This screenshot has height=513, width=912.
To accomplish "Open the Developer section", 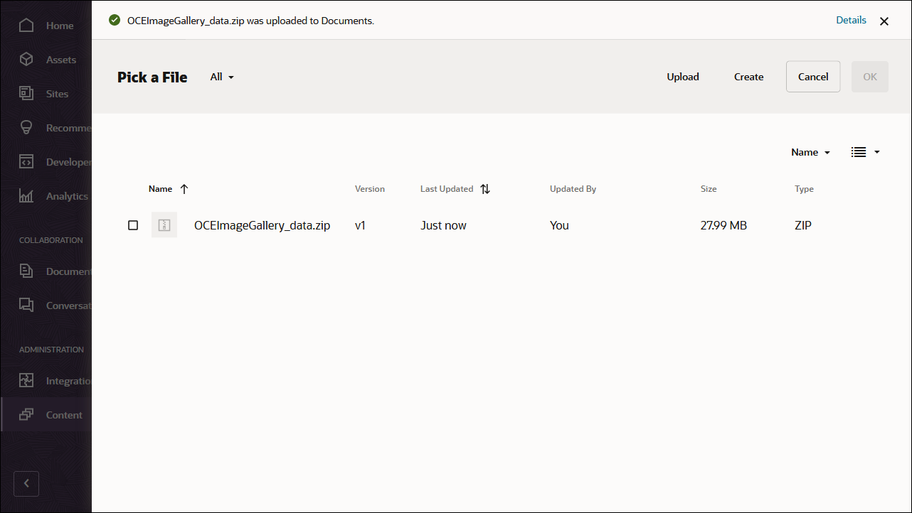I will tap(26, 161).
